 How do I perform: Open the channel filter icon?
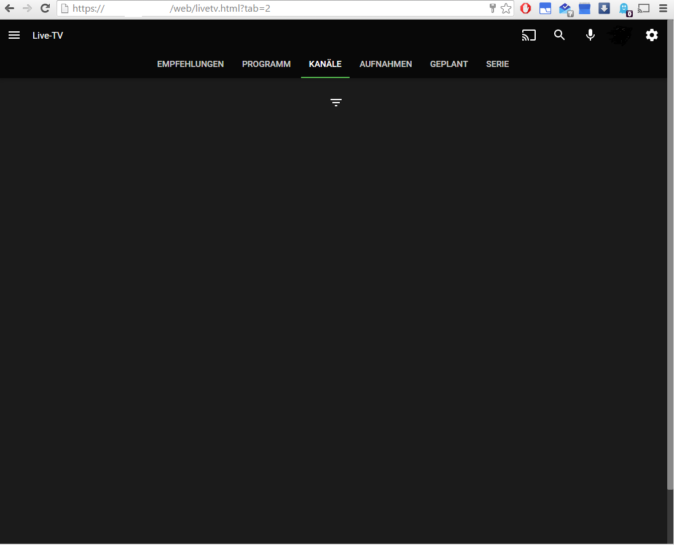coord(336,102)
